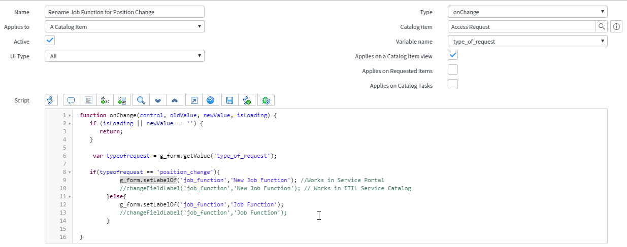Click the syntax check script icon
Image resolution: width=627 pixels, height=247 pixels.
[247, 100]
